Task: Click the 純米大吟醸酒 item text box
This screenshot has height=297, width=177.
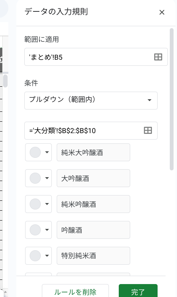Action: (93, 152)
